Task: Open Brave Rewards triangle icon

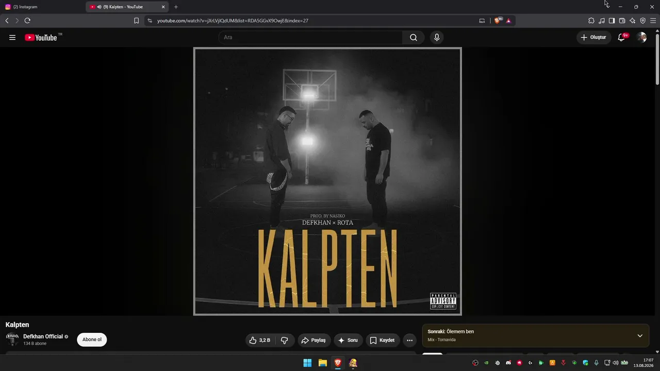Action: click(x=508, y=21)
